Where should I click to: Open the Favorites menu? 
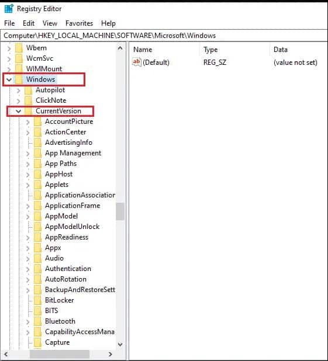coord(79,23)
